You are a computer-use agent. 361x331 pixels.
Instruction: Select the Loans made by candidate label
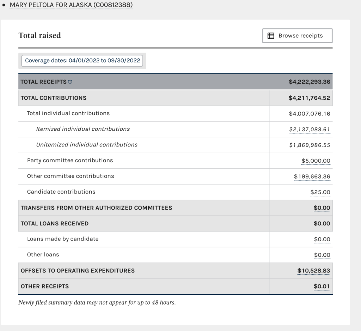coord(63,239)
